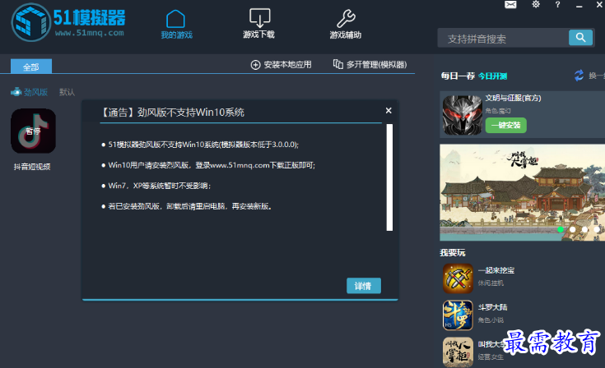Screen dimensions: 605x368
Task: Select the 劲风版 engine option
Action: coord(30,92)
